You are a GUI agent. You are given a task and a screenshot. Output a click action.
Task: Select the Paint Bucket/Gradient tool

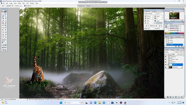pyautogui.click(x=6, y=25)
